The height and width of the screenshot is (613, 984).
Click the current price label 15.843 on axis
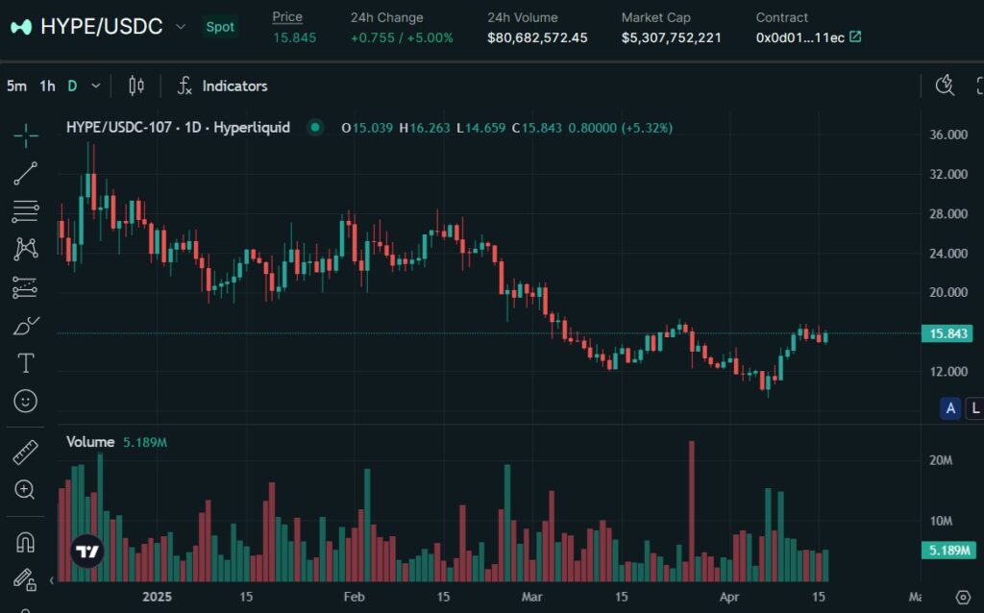[947, 333]
